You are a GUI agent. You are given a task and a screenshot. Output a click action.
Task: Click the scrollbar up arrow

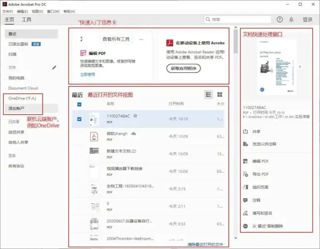[236, 27]
